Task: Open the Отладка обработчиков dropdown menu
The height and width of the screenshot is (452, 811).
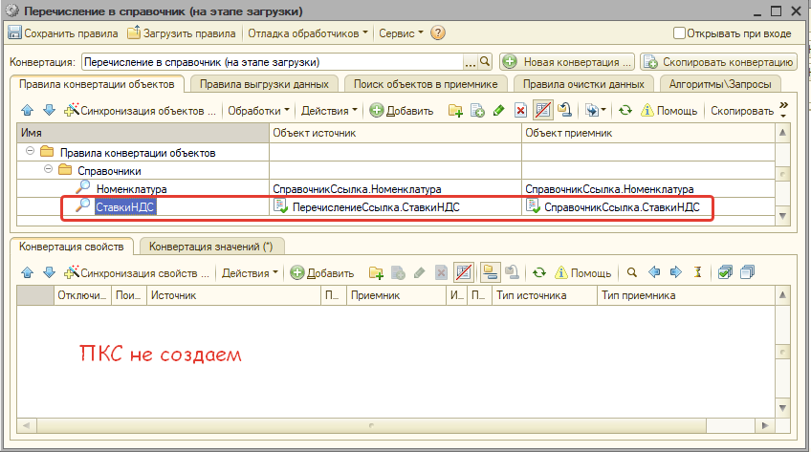Action: (x=308, y=33)
